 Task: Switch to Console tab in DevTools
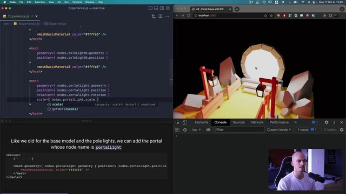point(221,122)
